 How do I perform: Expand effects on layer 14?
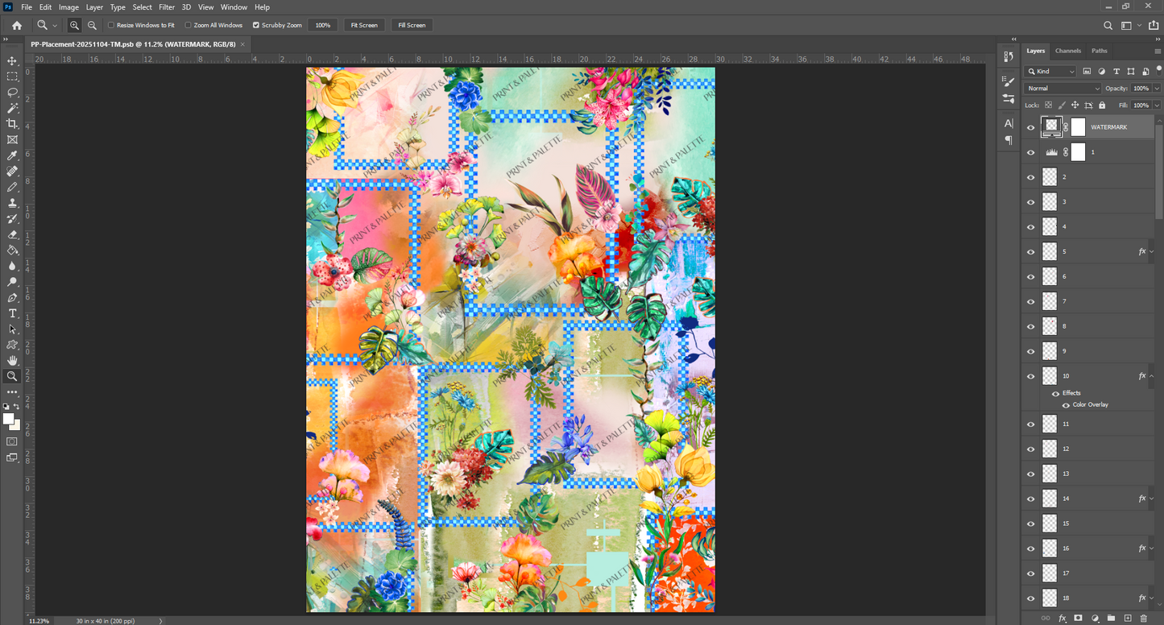(1152, 499)
